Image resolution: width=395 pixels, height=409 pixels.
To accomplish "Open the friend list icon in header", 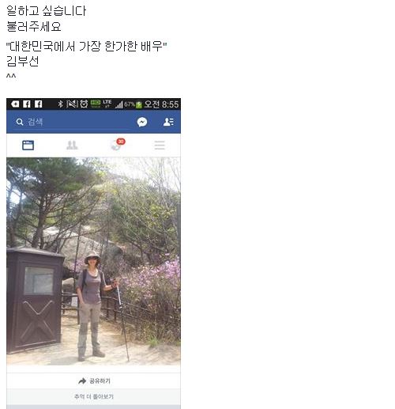I will pos(168,122).
